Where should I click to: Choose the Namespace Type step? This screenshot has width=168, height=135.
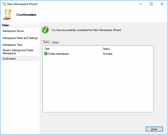click(x=12, y=45)
